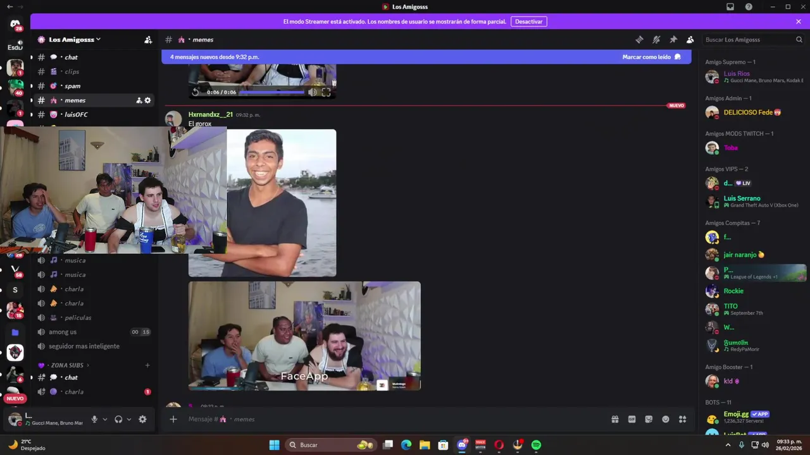Image resolution: width=810 pixels, height=455 pixels.
Task: Open DELICIOSO Fede member entry
Action: click(754, 112)
